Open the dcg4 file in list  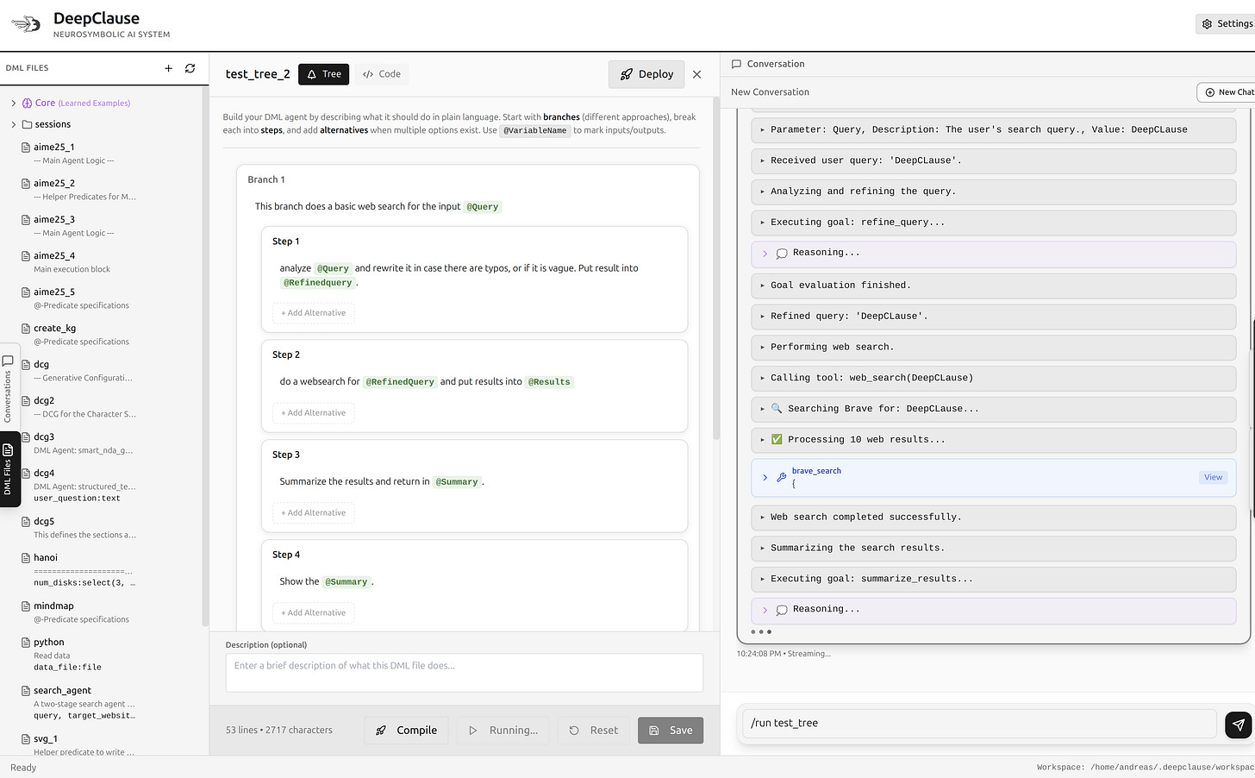tap(44, 474)
